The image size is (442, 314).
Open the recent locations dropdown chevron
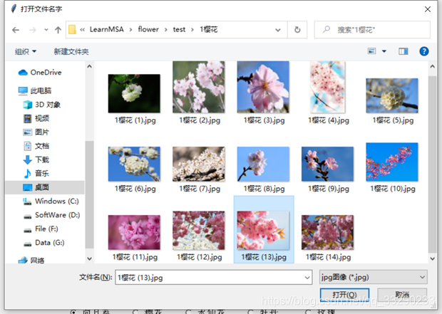(46, 30)
